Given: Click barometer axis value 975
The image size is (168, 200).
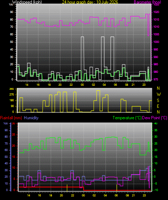Looking at the screenshot, I should point(156,79).
